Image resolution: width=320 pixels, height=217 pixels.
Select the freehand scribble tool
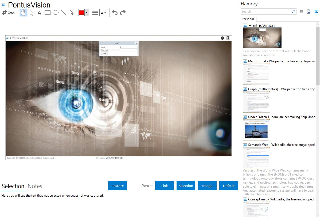tap(72, 13)
